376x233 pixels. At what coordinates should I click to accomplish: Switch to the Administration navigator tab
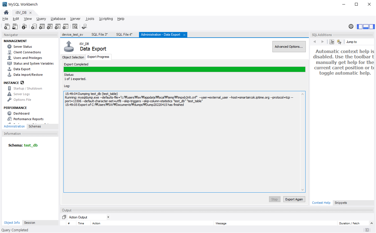point(14,126)
